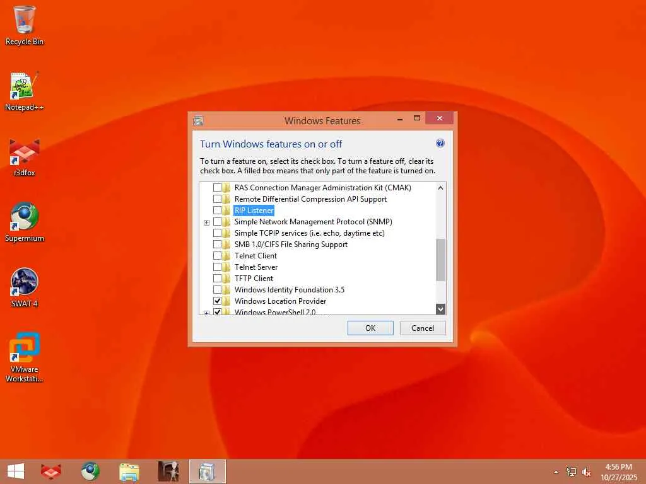
Task: Maximize the Windows Features dialog
Action: tap(416, 118)
